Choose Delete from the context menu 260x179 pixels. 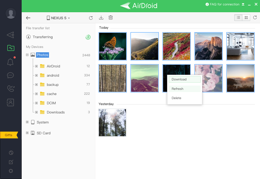point(184,98)
